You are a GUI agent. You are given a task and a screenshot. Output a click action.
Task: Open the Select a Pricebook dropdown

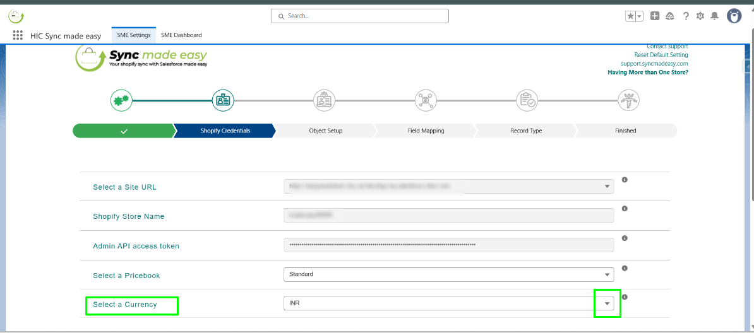[448, 274]
